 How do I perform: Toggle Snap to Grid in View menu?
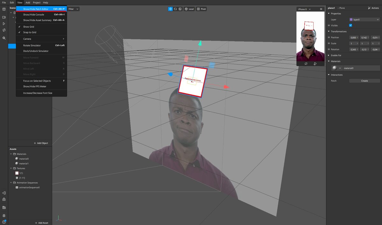point(41,32)
